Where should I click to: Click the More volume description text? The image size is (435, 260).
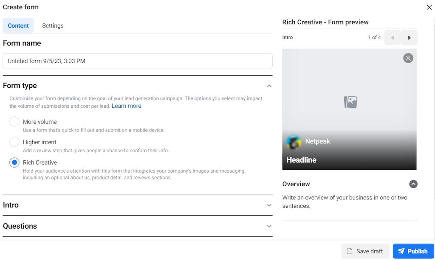pyautogui.click(x=94, y=130)
